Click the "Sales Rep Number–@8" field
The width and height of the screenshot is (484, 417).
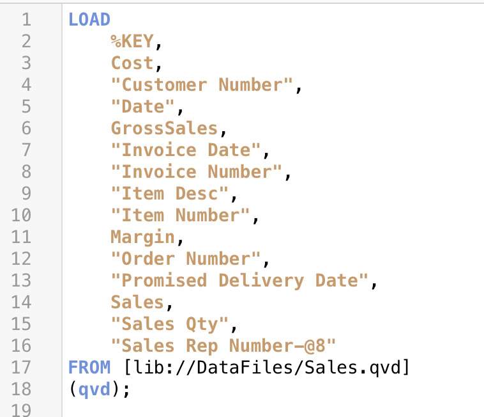tap(223, 346)
